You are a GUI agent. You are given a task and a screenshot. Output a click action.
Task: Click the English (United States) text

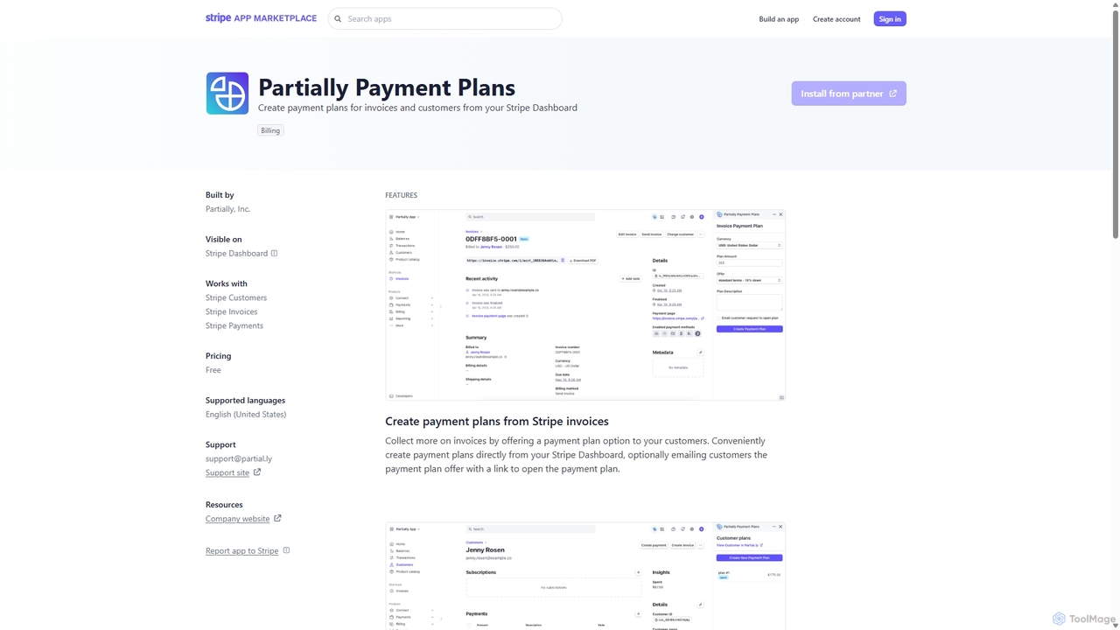tap(246, 415)
